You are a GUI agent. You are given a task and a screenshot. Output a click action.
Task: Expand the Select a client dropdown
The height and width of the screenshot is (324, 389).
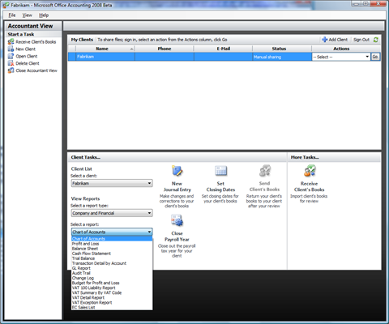tap(112, 183)
